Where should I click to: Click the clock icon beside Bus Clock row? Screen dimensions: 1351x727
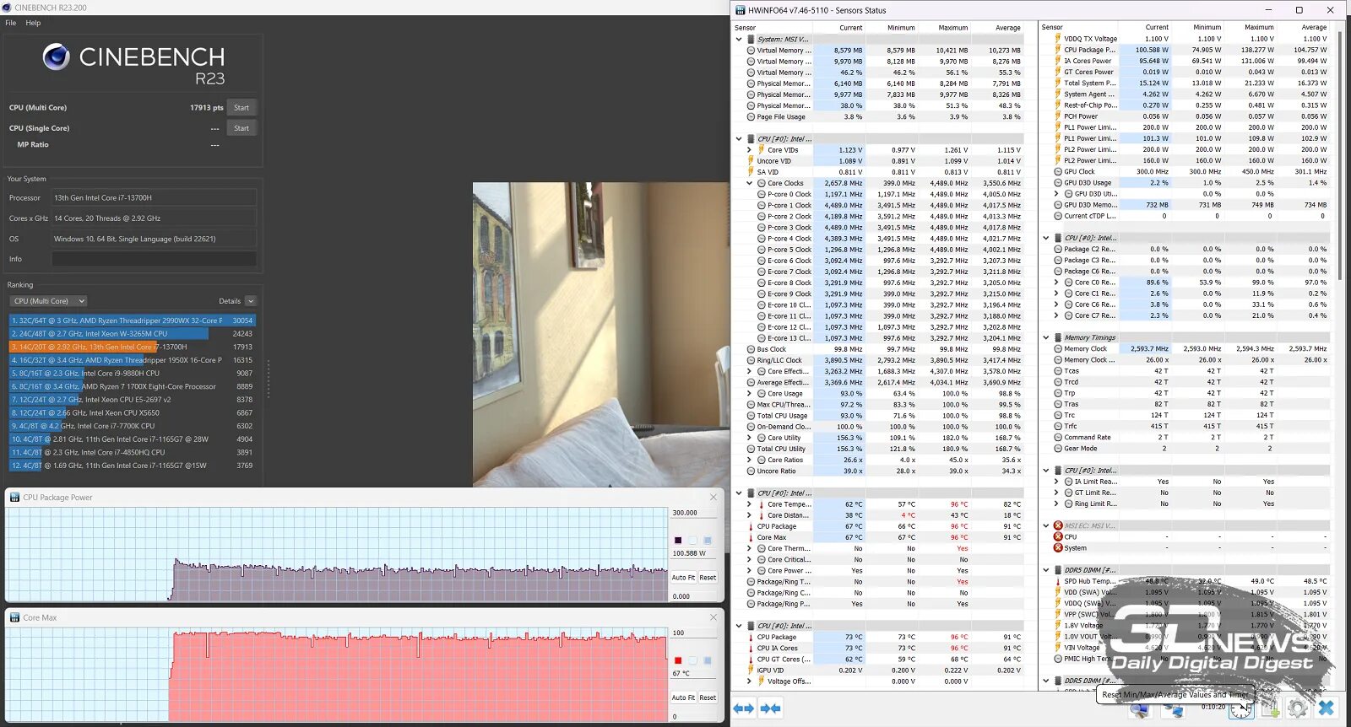click(751, 349)
